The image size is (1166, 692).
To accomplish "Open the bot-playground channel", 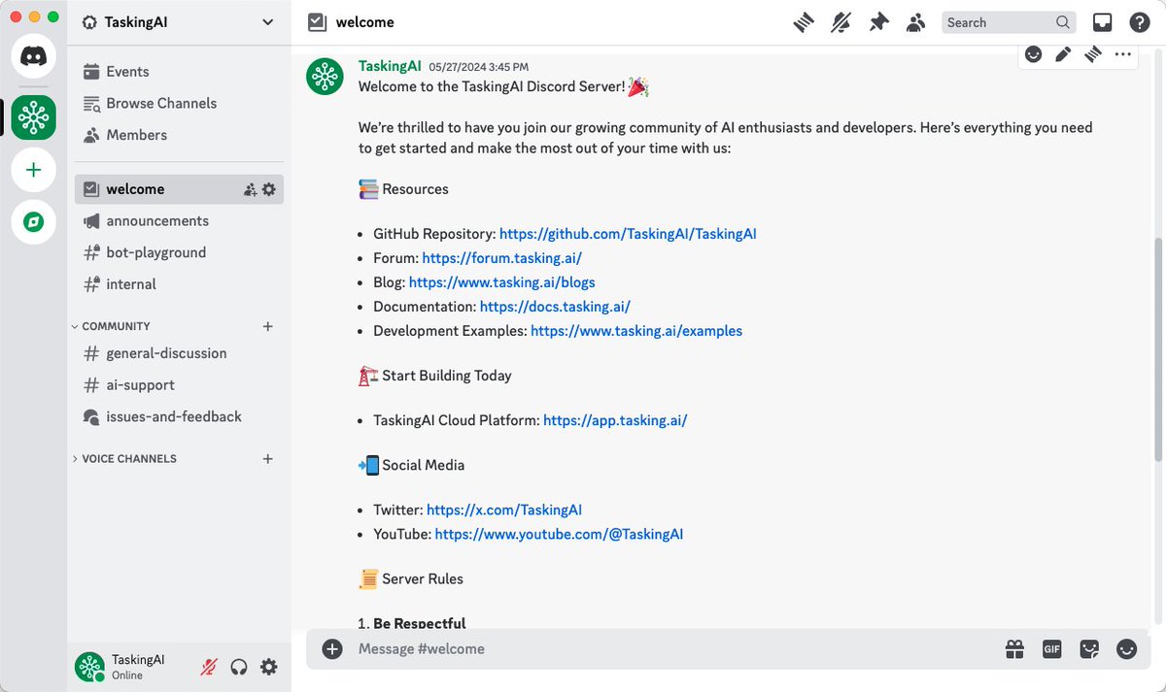I will point(179,252).
